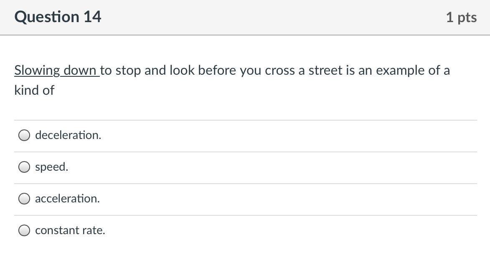This screenshot has width=490, height=260.
Task: Click the words "kind of" in the prompt
Action: coord(34,90)
